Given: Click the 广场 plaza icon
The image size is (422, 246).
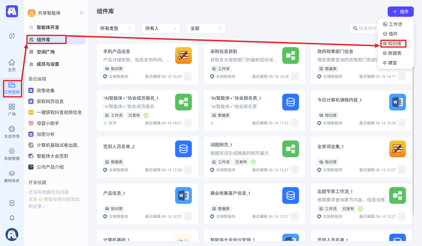Looking at the screenshot, I should pyautogui.click(x=12, y=109).
